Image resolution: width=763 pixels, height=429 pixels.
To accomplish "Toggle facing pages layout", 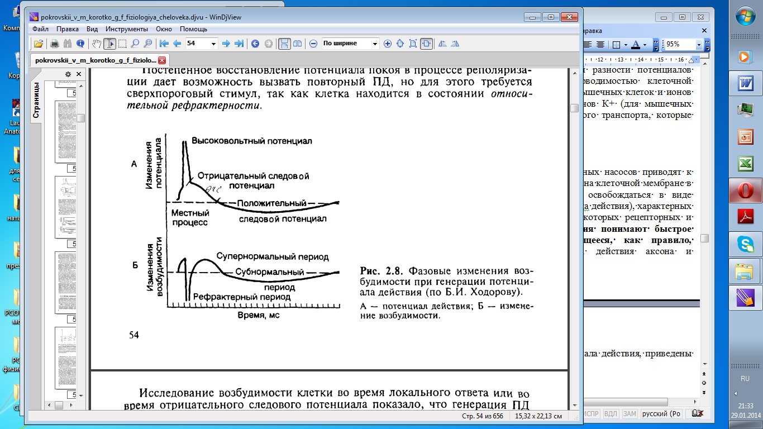I will tap(298, 44).
